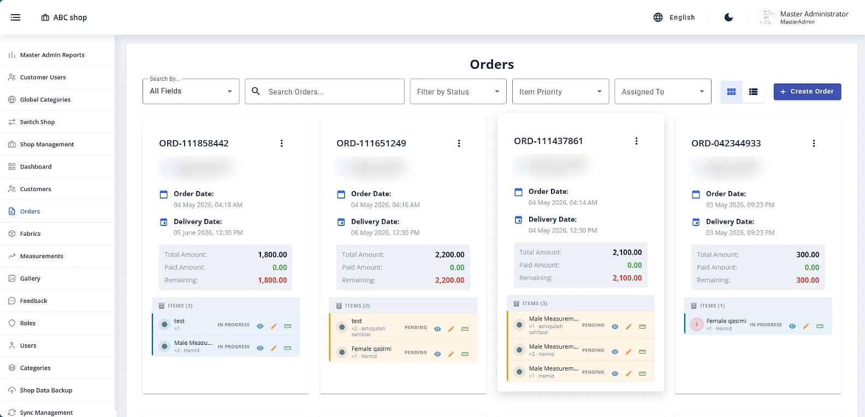Open options menu for ORD-042344933
Viewport: 865px width, 417px height.
click(x=814, y=143)
